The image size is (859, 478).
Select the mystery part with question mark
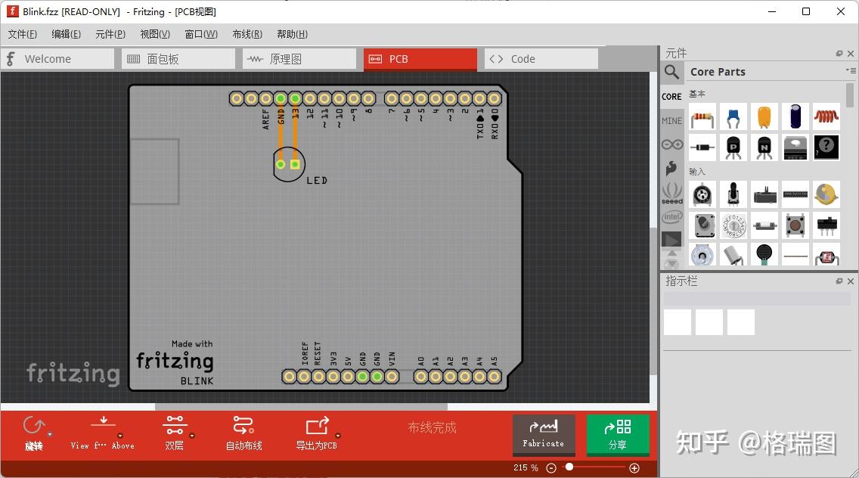[826, 147]
